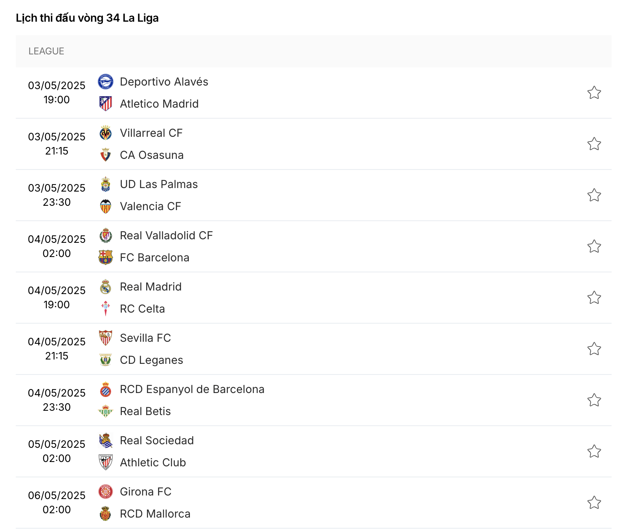This screenshot has height=529, width=625.
Task: Mark Real Madrid vs RC Celta as favorite
Action: [x=594, y=298]
